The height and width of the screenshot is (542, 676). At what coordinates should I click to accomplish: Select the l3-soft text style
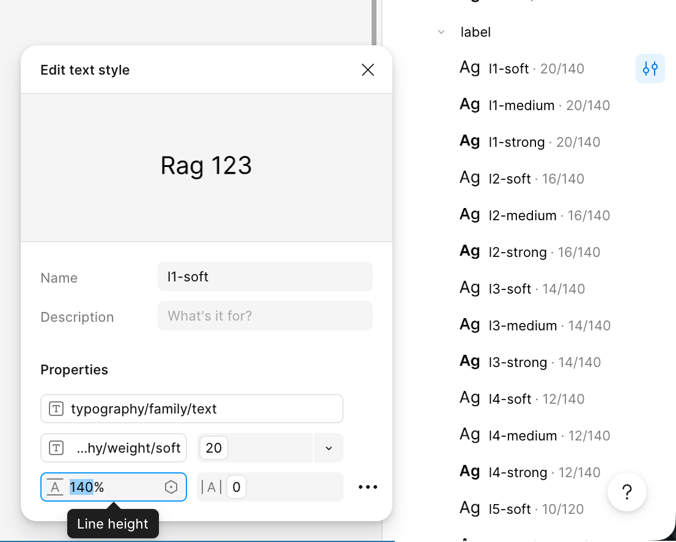[510, 289]
